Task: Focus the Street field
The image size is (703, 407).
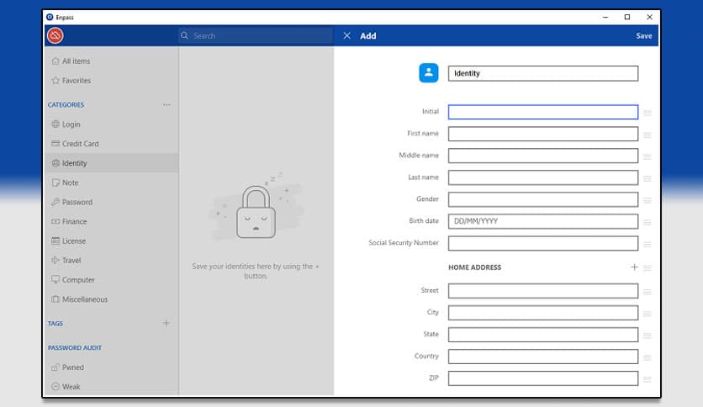Action: (543, 291)
